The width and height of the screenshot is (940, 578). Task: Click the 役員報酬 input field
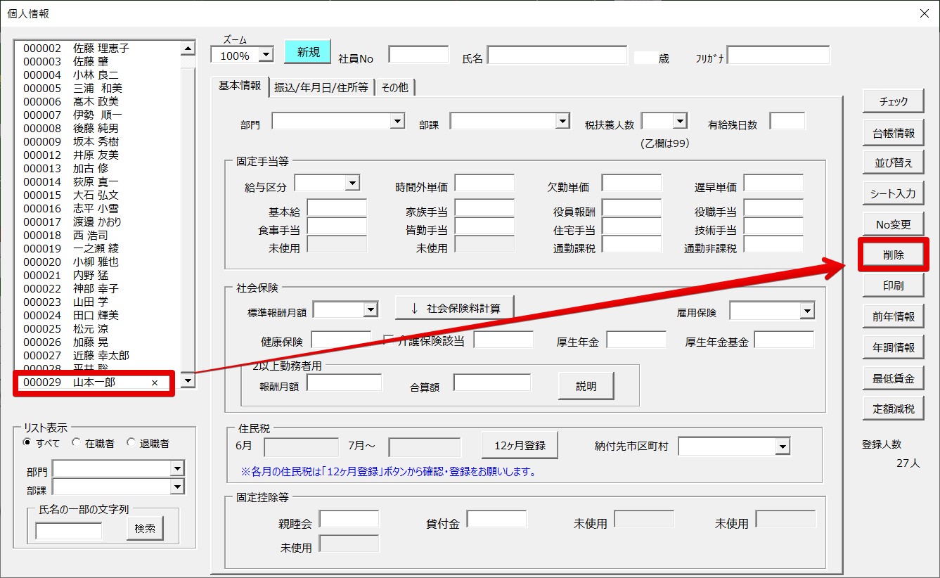(631, 208)
